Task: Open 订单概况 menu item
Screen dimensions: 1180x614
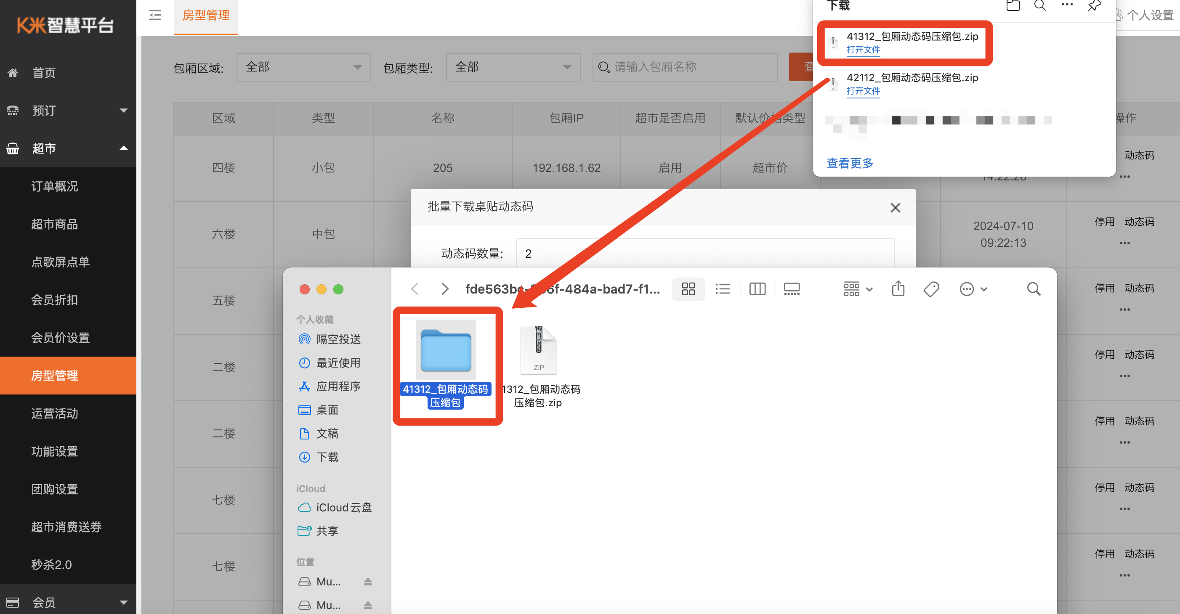Action: 55,186
